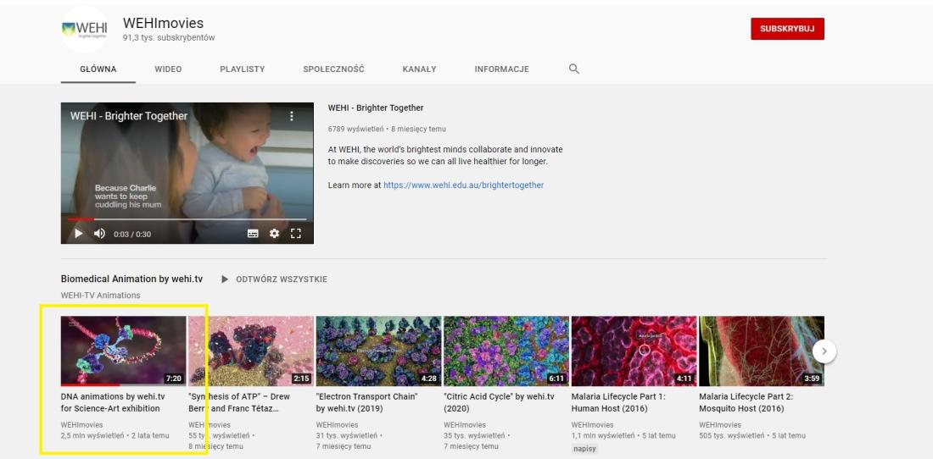Image resolution: width=933 pixels, height=459 pixels.
Task: Click title DNA animations by wehi.tv
Action: (x=113, y=402)
